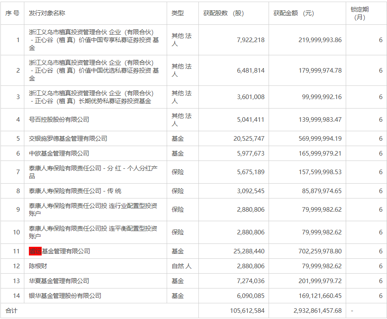Click share count 20,525,747
The height and width of the screenshot is (319, 387).
(249, 139)
